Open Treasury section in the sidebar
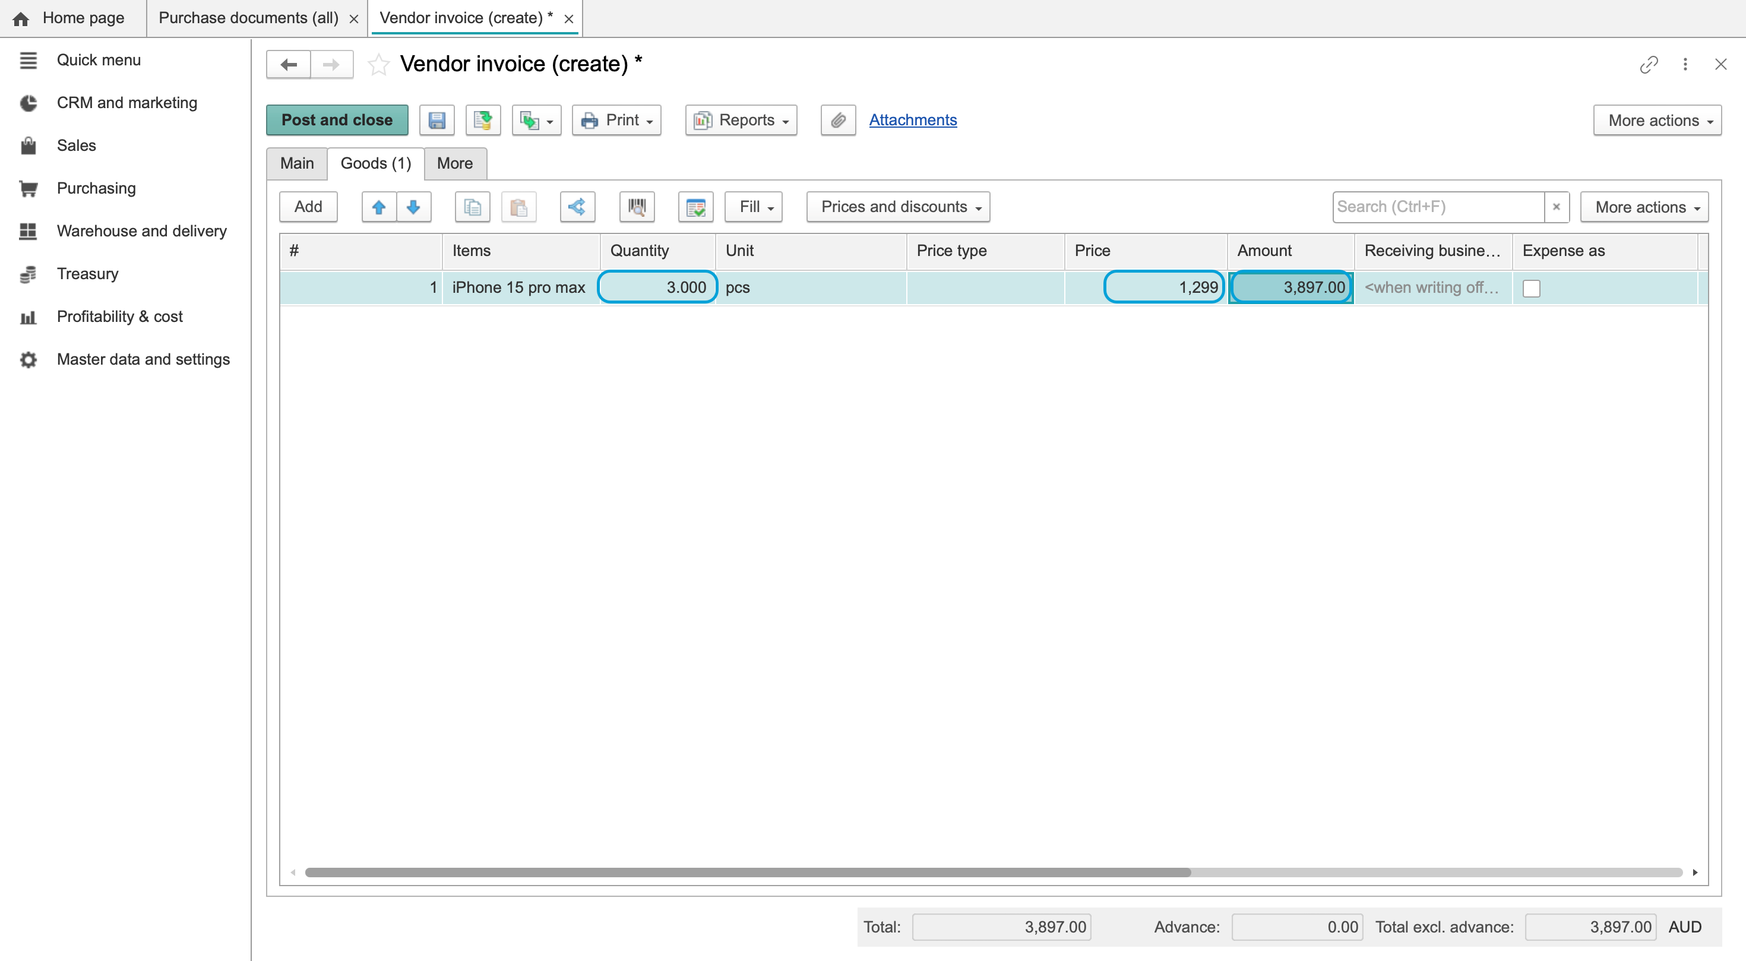 pyautogui.click(x=87, y=273)
